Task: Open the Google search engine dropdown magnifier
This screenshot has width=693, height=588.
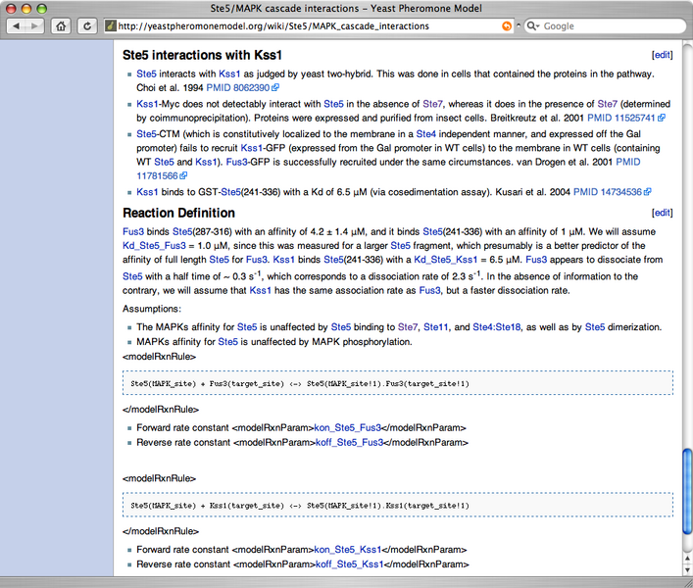Action: [533, 26]
